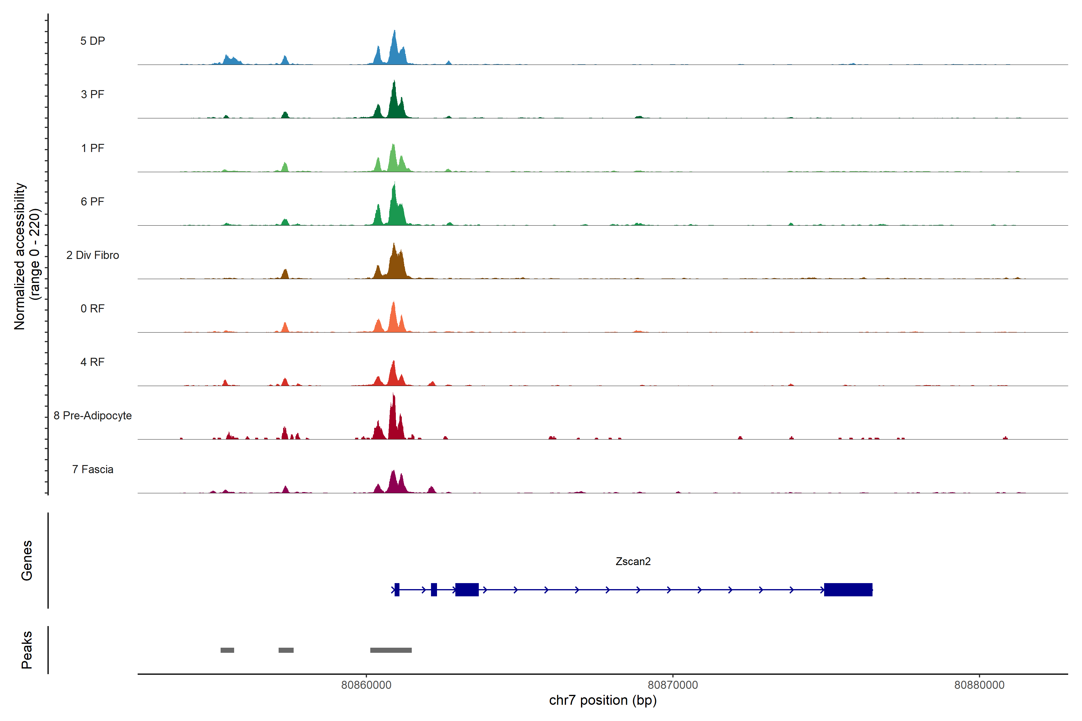
Task: Click the 2 Div Fibro track label
Action: (x=93, y=255)
